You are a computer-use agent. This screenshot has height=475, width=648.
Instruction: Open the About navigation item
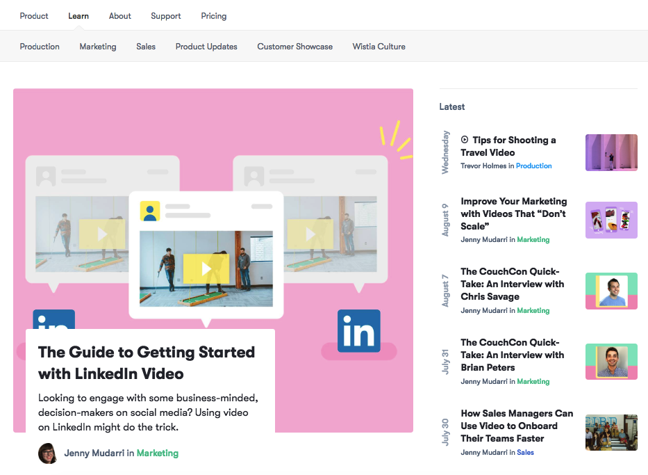pos(120,16)
